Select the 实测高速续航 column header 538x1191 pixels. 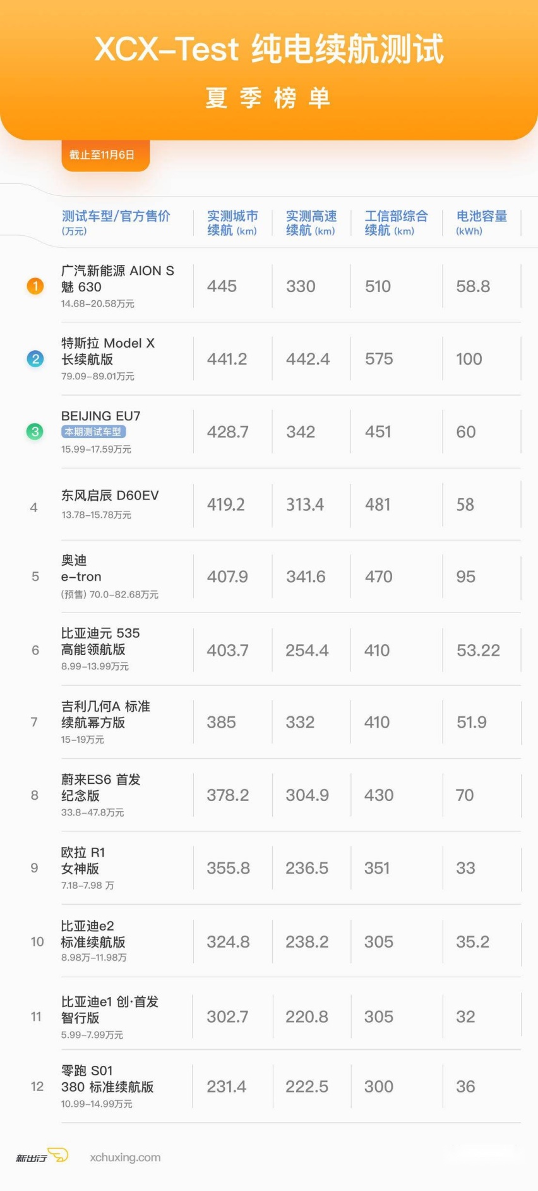click(311, 223)
